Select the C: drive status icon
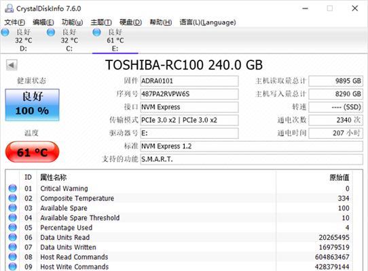The image size is (368, 271). pyautogui.click(x=51, y=32)
